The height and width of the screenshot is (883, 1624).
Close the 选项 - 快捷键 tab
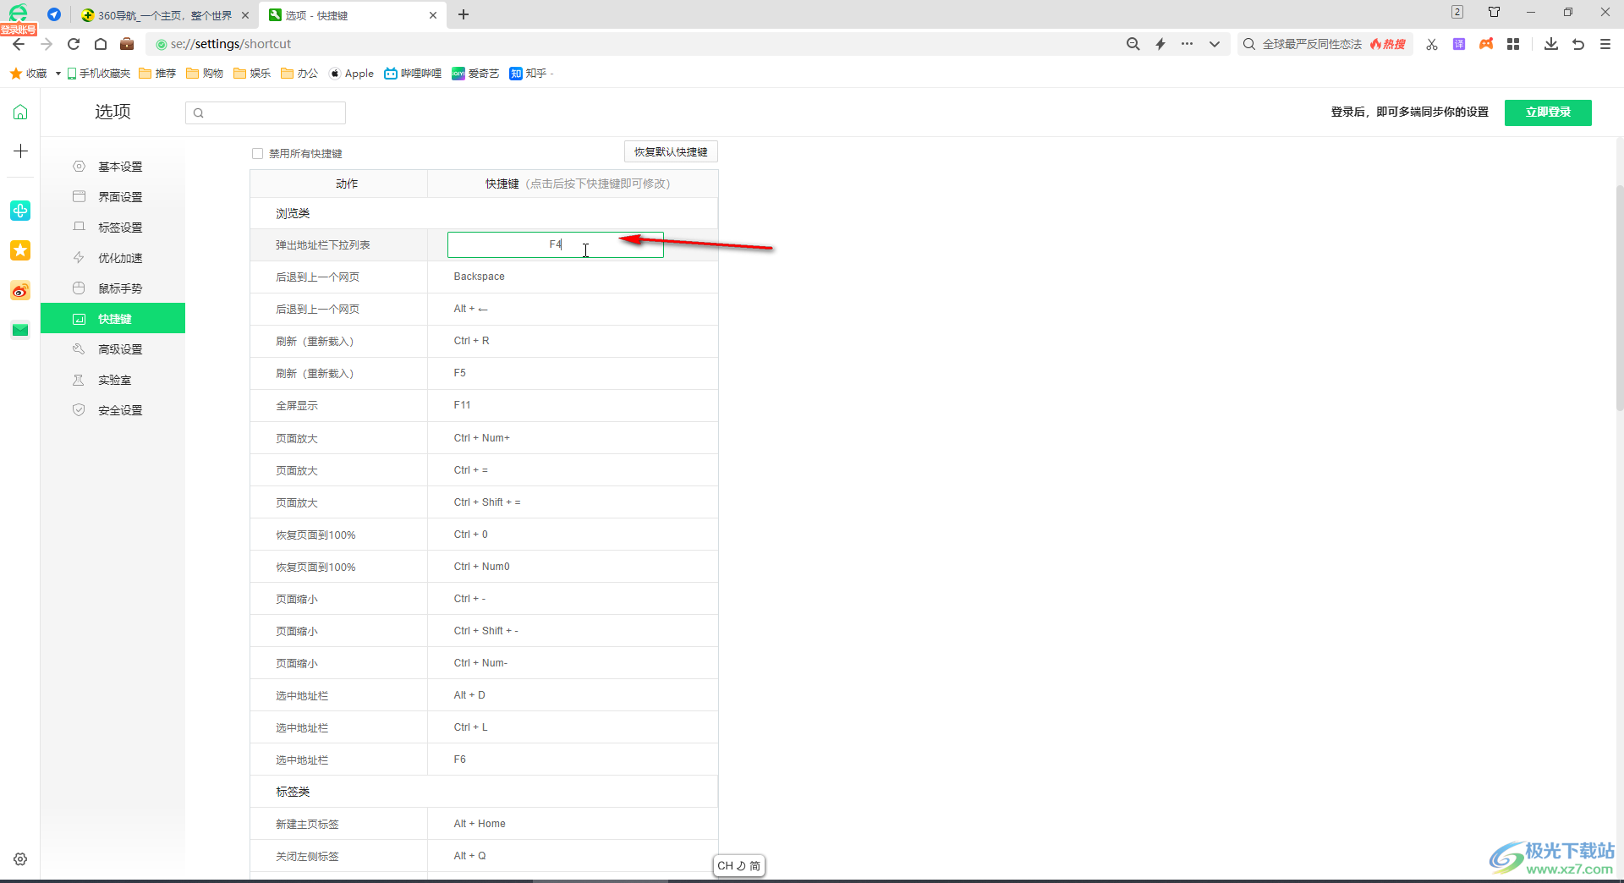click(433, 15)
